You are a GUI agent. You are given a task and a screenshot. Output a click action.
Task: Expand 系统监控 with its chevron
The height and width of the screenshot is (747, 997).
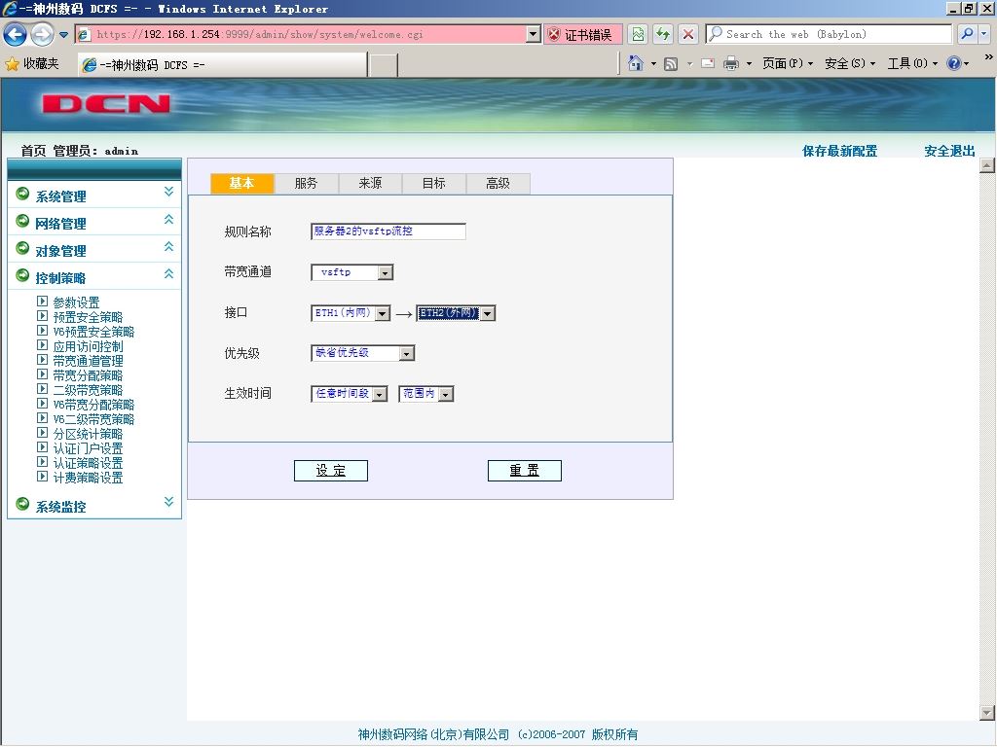point(168,501)
